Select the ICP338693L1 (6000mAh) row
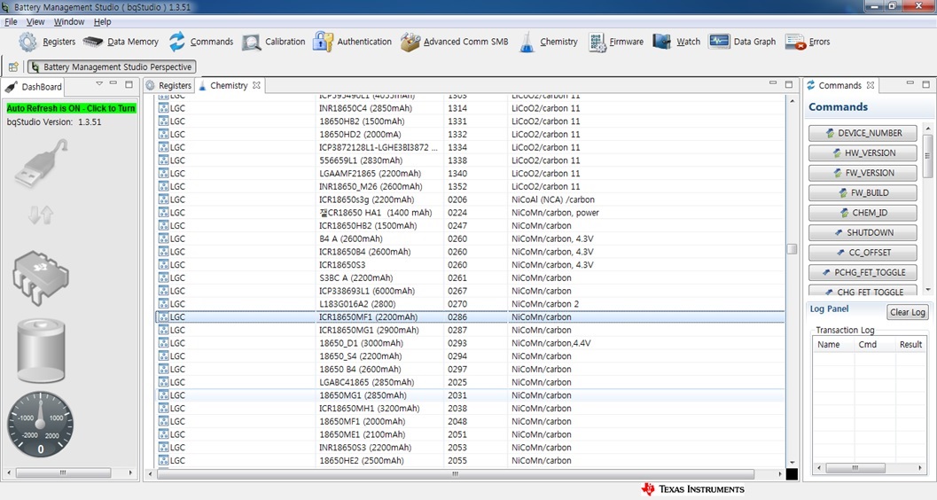This screenshot has width=937, height=500. [x=471, y=291]
